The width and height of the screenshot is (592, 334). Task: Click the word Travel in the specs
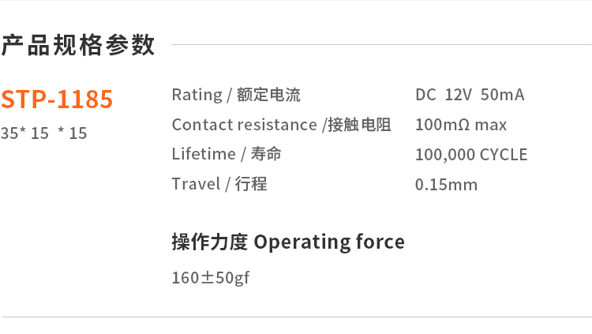point(195,184)
